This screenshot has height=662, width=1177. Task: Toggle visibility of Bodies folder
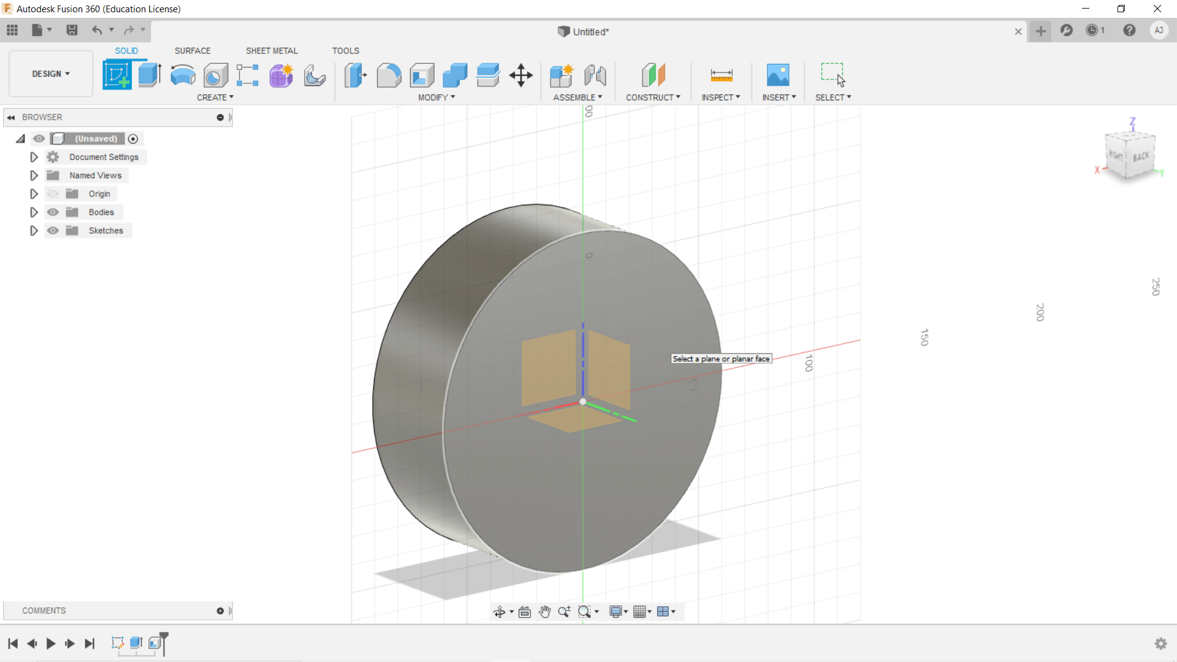tap(53, 212)
